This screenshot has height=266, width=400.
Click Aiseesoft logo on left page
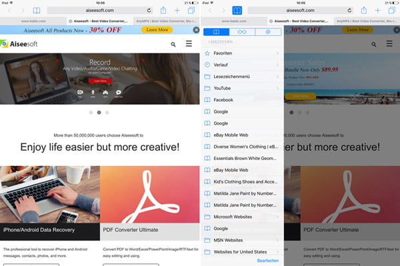click(19, 44)
